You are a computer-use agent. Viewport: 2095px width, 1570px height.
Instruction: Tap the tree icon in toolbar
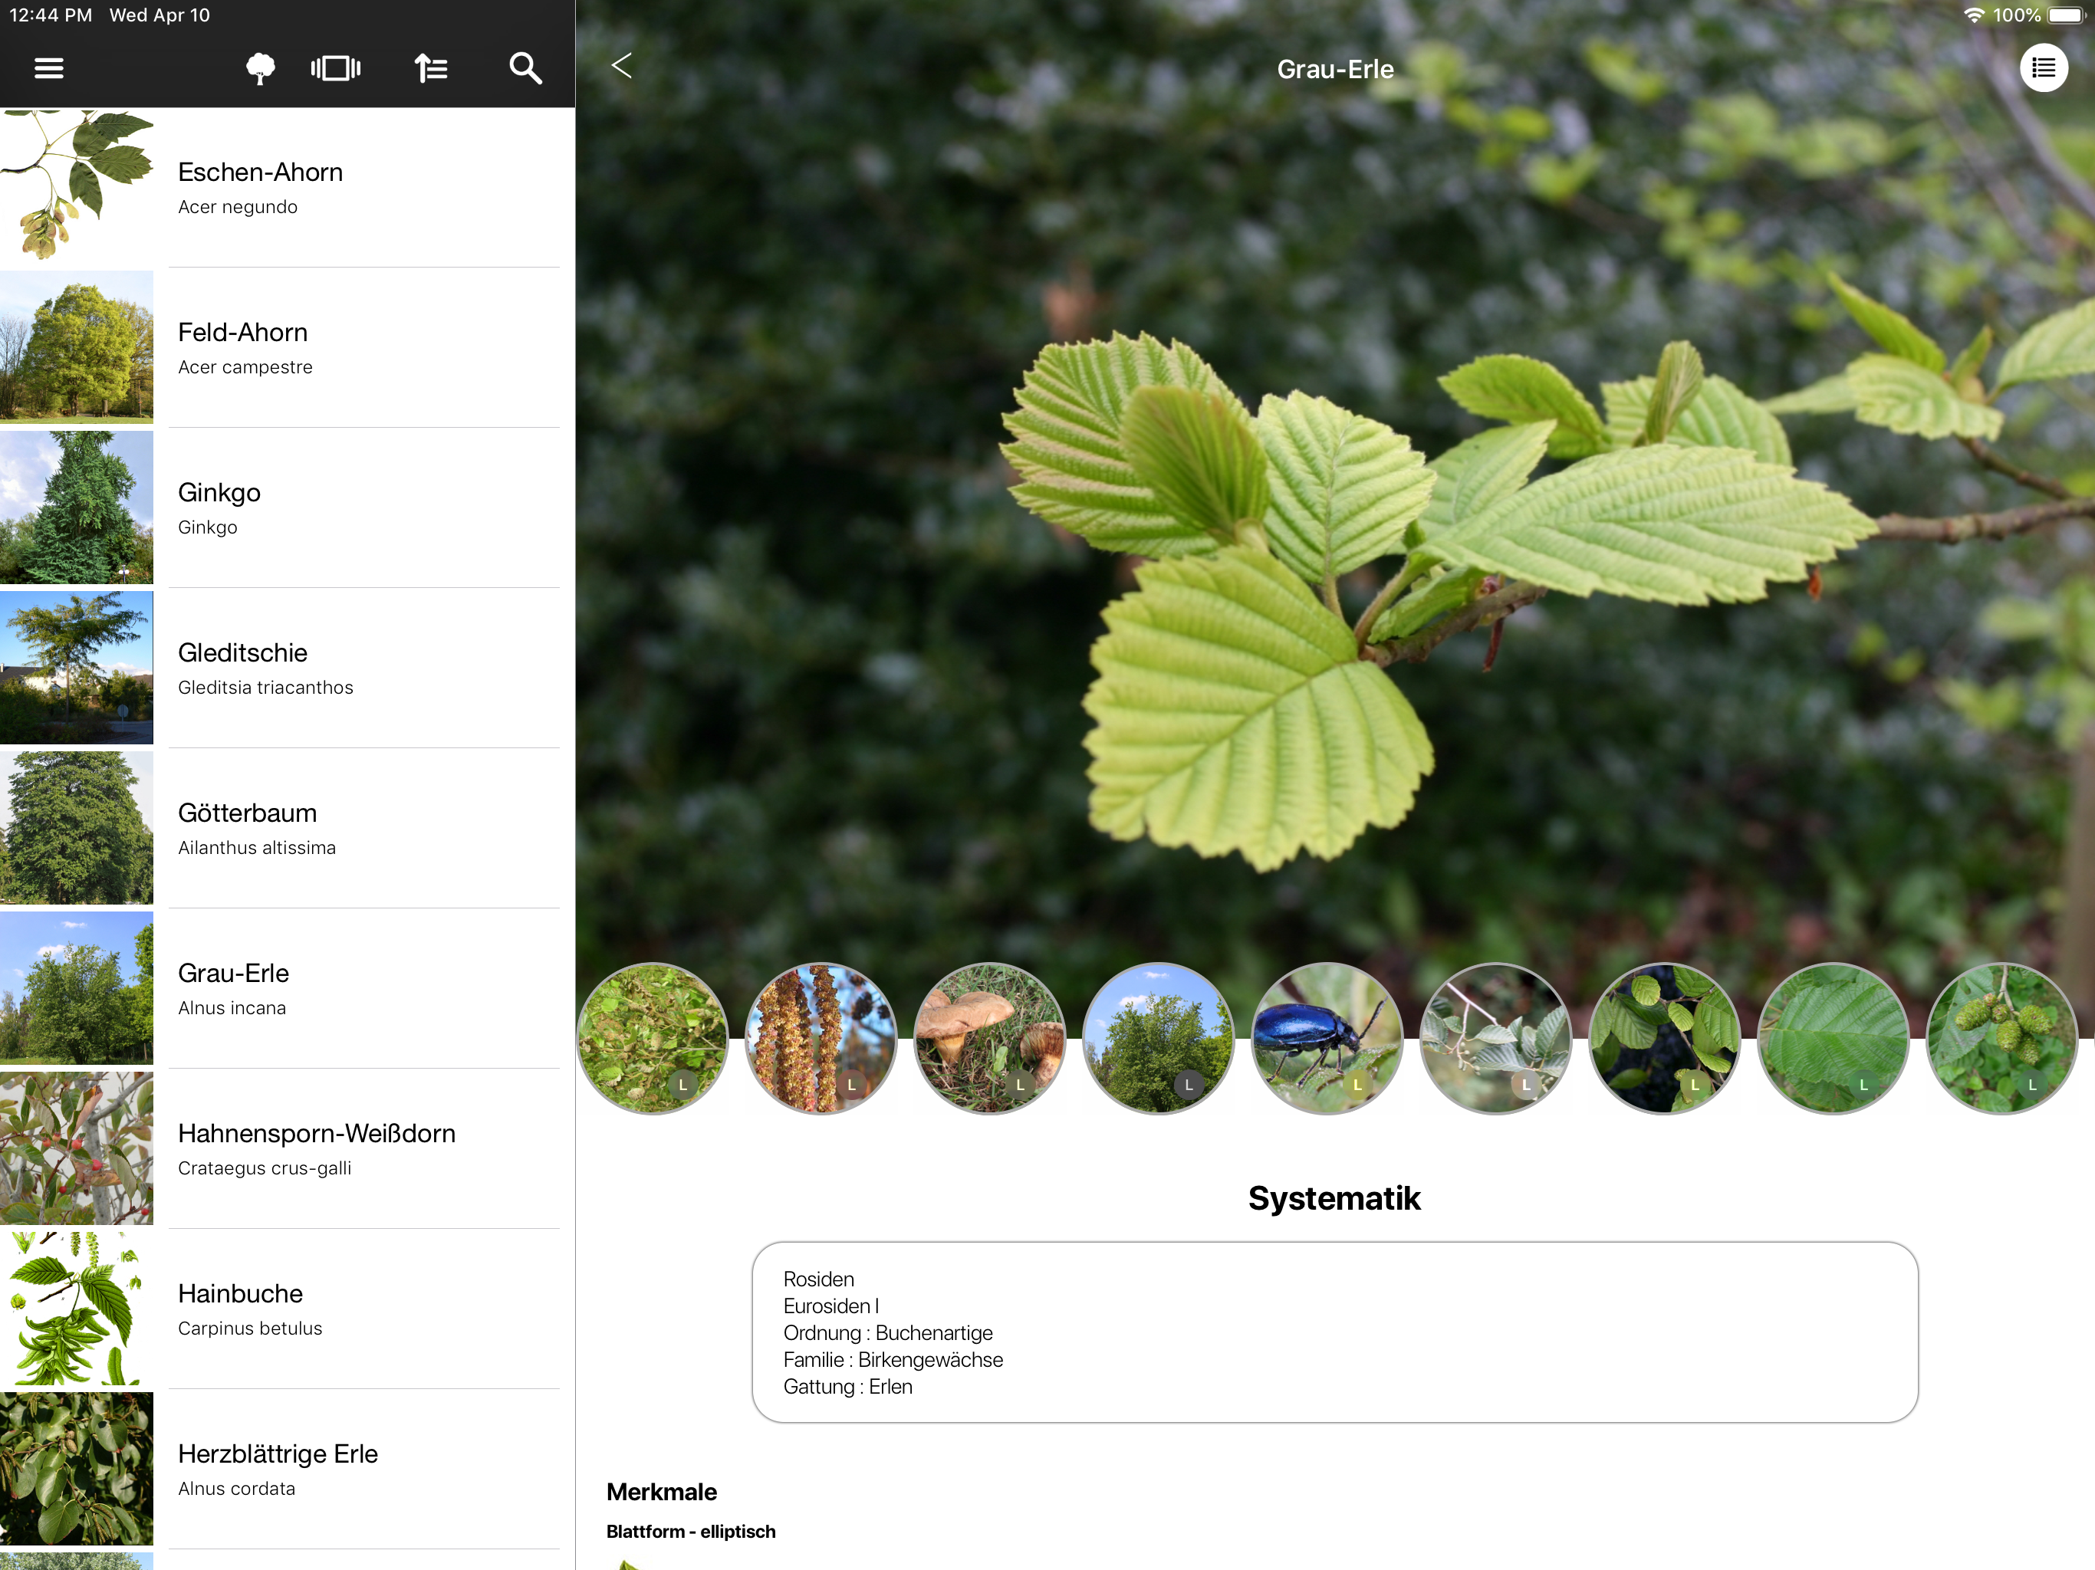tap(259, 68)
